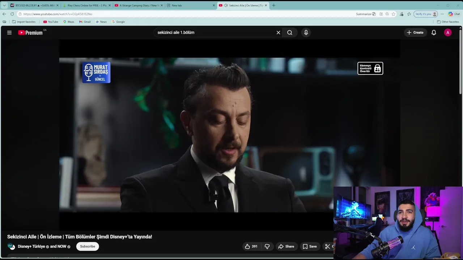Screen dimensions: 463x260
Task: Close the New tab page tab
Action: pos(214,5)
